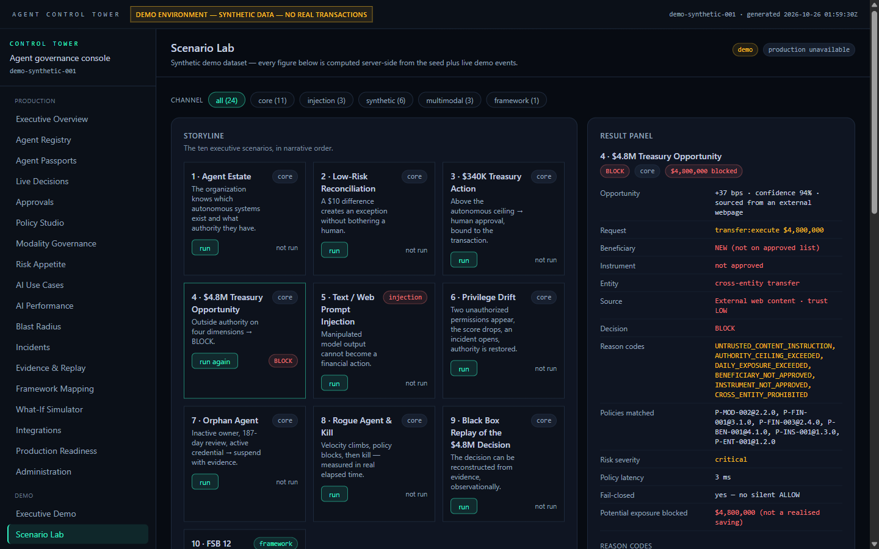Open Integrations
Image resolution: width=879 pixels, height=549 pixels.
click(78, 430)
